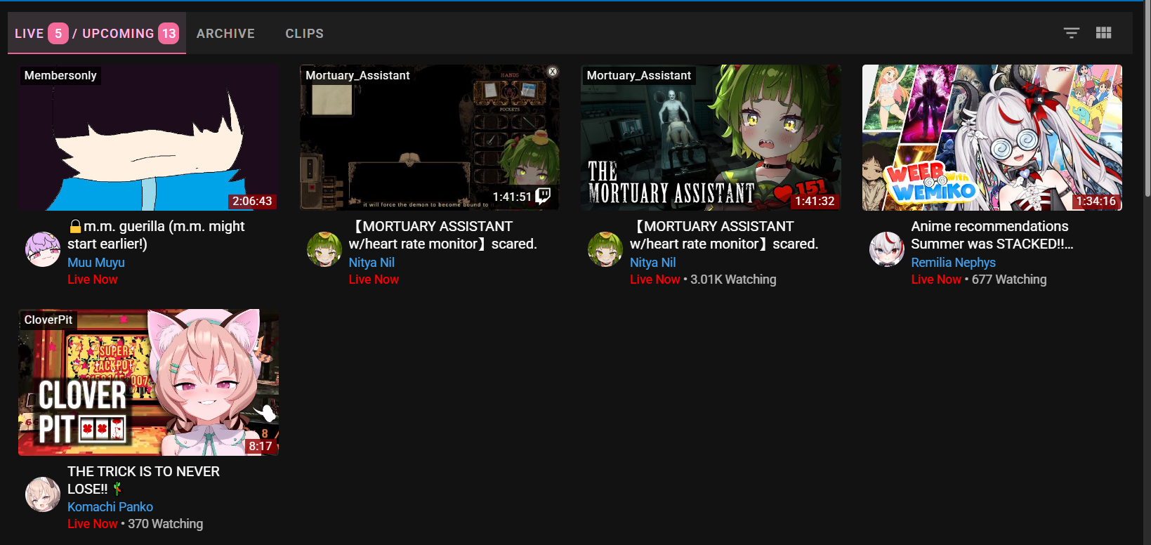Click the Membersonly topic tag
1151x545 pixels.
tap(60, 75)
